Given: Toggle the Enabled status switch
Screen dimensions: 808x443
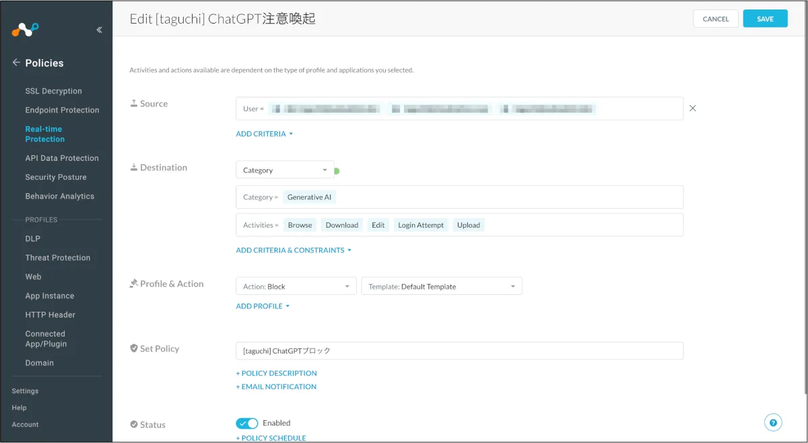Looking at the screenshot, I should pyautogui.click(x=247, y=423).
